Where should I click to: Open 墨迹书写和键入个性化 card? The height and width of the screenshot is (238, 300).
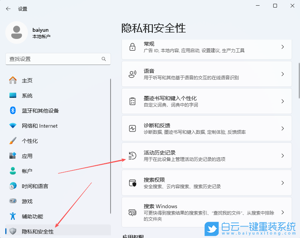coord(207,101)
